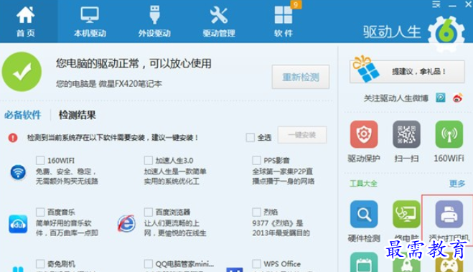Click the Tencent Weibo icon
The height and width of the screenshot is (272, 473).
(x=441, y=98)
